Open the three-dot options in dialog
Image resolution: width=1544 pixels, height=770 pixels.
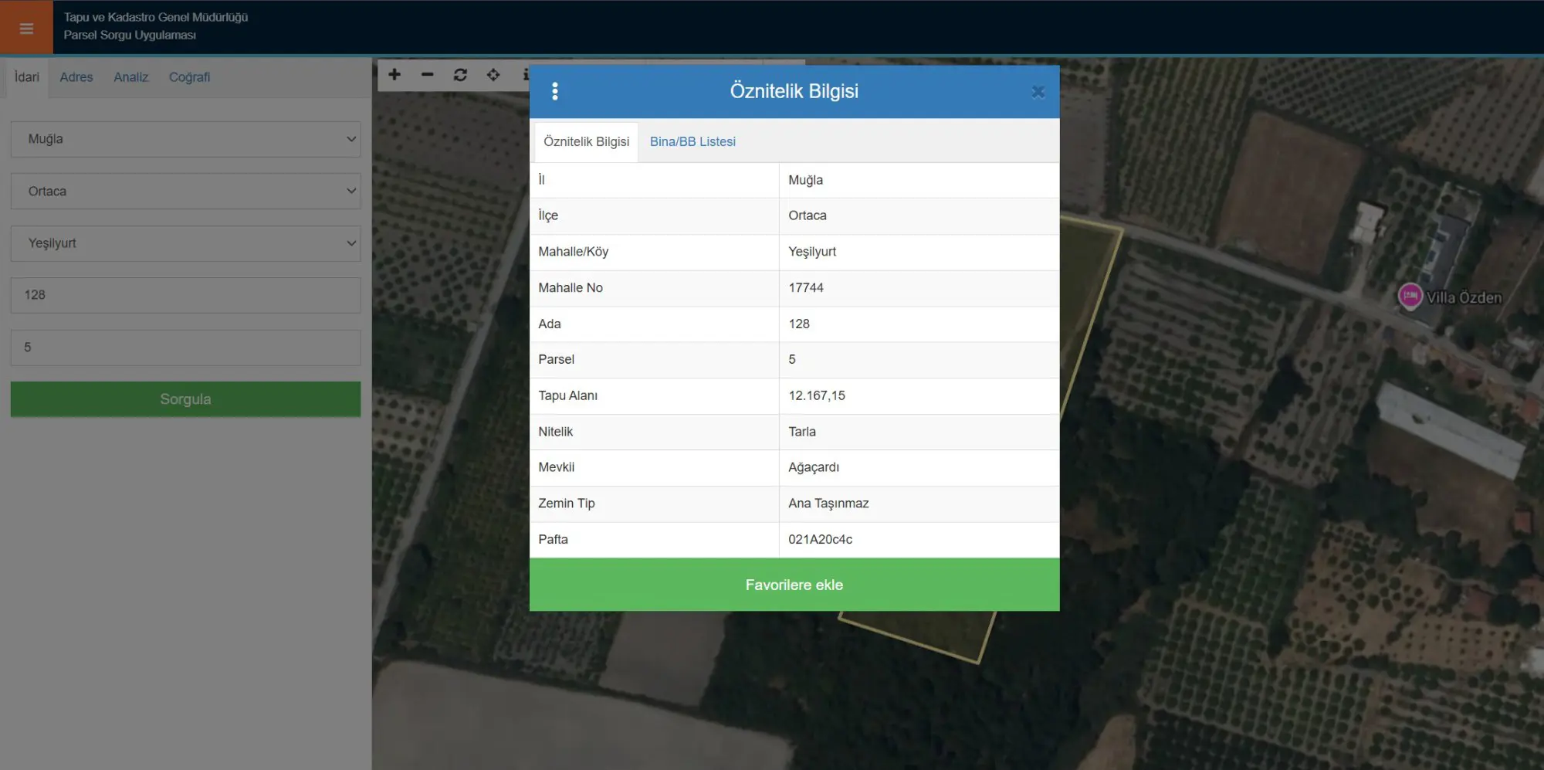[x=555, y=91]
